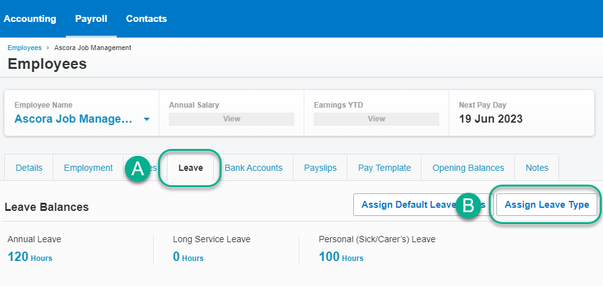Go to the Pay Template tab
The width and height of the screenshot is (603, 286).
[x=384, y=168]
